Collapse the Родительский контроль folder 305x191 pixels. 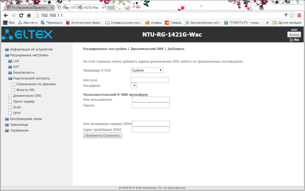point(29,78)
